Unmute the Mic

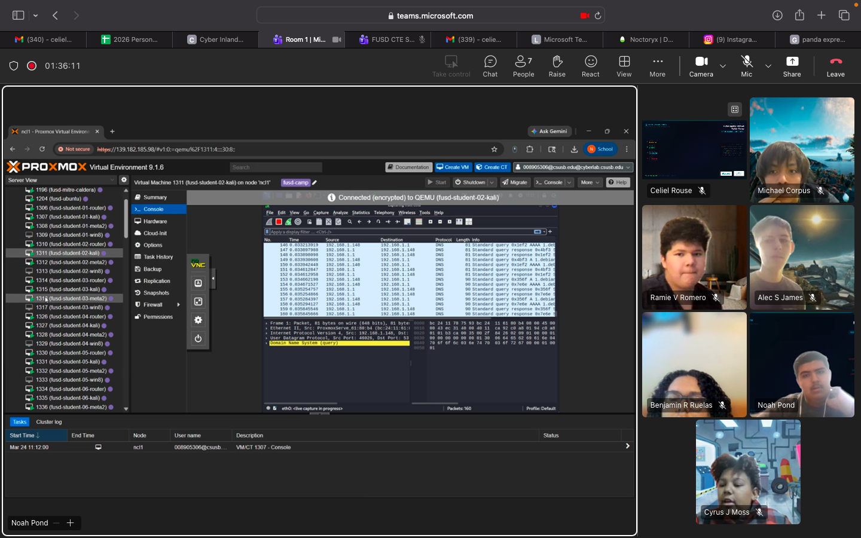pyautogui.click(x=746, y=65)
